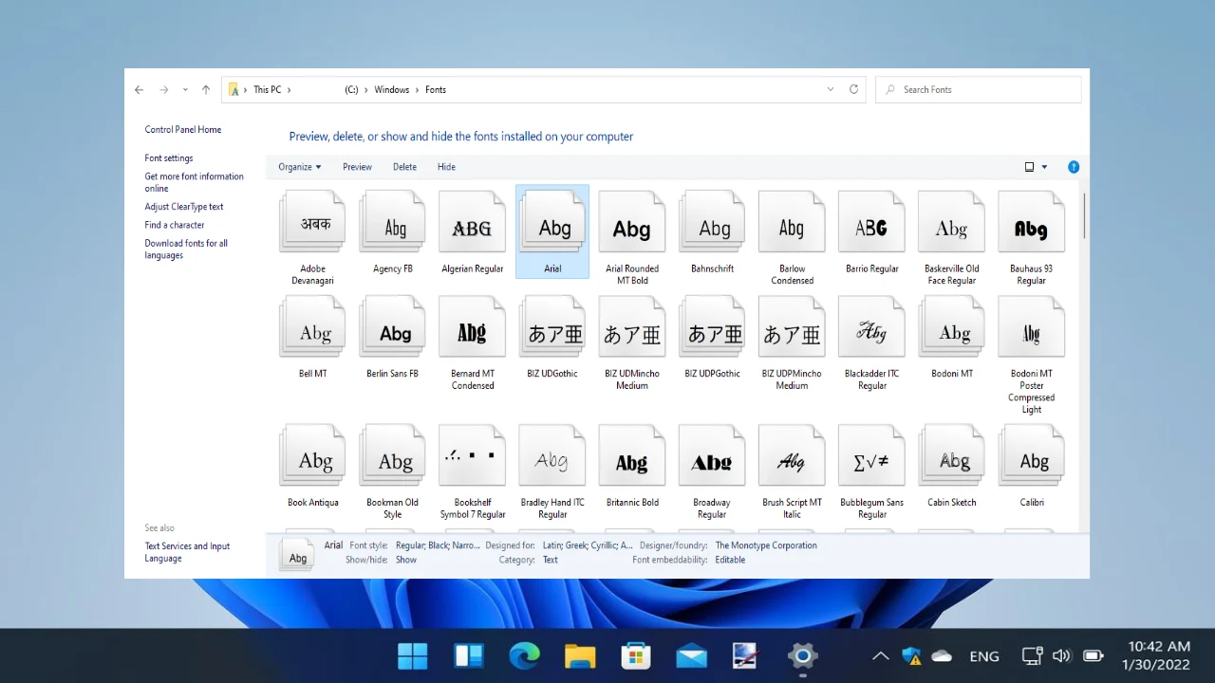Expand the chevron after This PC
Screen dimensions: 1215x683
289,90
